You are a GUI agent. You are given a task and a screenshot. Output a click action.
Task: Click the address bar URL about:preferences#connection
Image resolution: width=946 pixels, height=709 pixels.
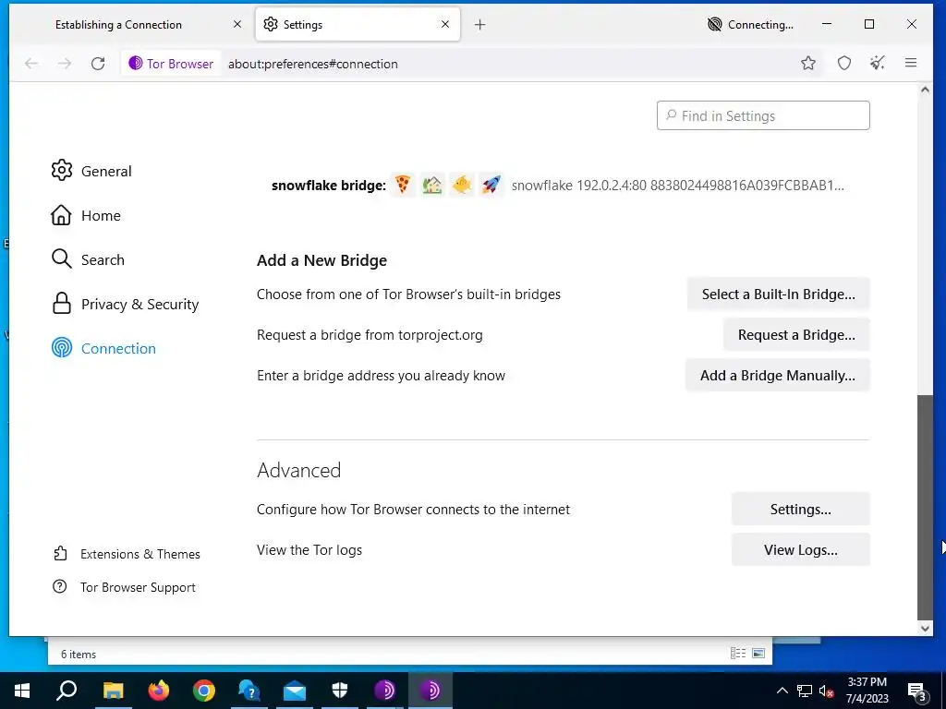point(312,64)
